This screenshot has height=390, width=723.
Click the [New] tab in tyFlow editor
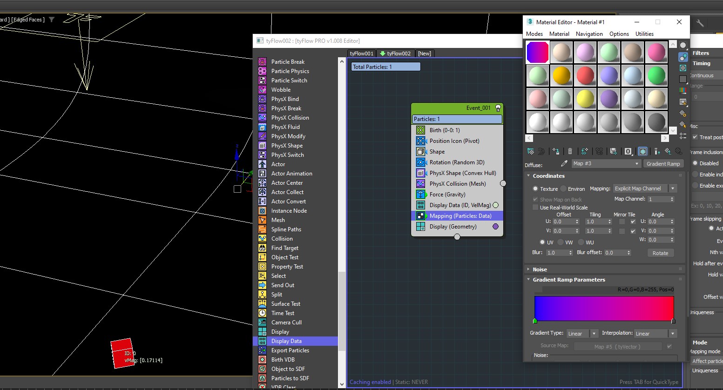[424, 54]
